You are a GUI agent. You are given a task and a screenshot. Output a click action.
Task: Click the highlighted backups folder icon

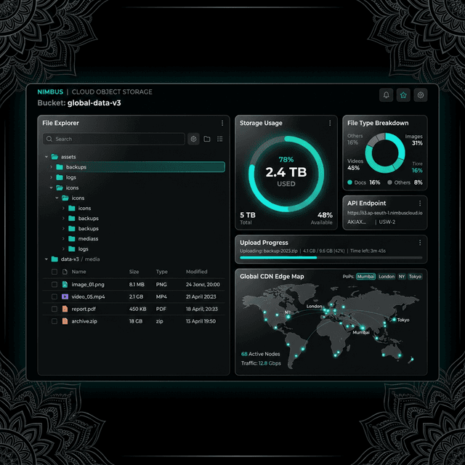(60, 167)
